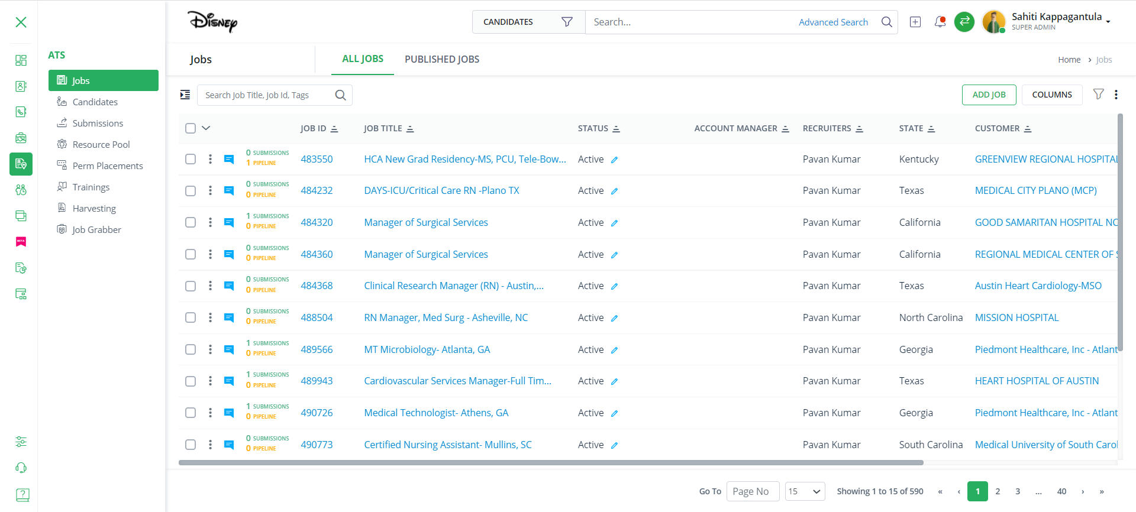Open job title HCA New Grad Residency

pos(465,159)
